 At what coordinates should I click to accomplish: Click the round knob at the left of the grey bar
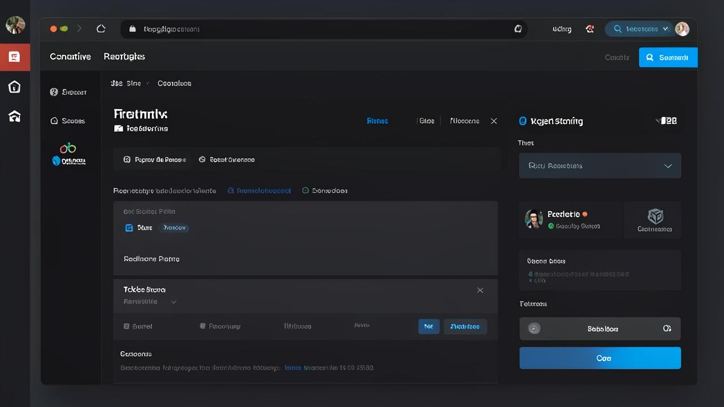[534, 328]
